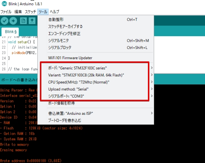Close the open ツール menu
The height and width of the screenshot is (163, 205).
tap(43, 12)
